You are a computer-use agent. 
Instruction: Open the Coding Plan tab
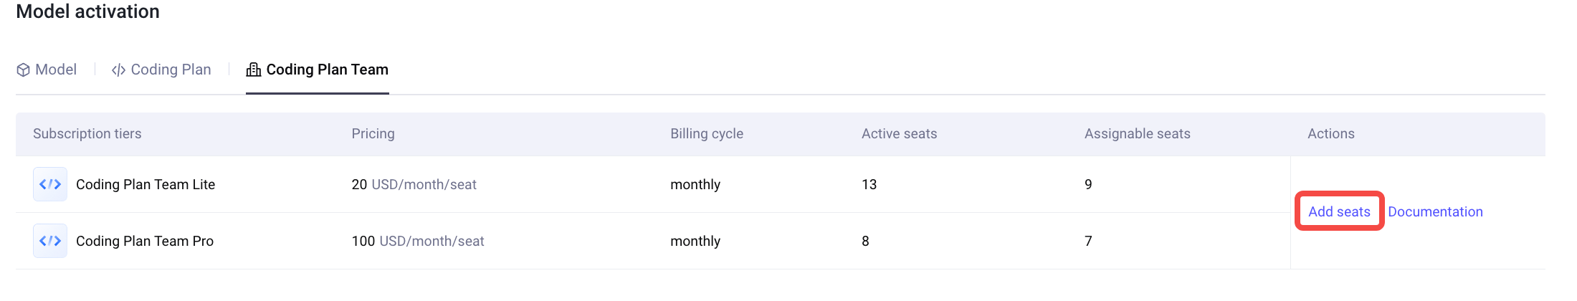(x=171, y=70)
